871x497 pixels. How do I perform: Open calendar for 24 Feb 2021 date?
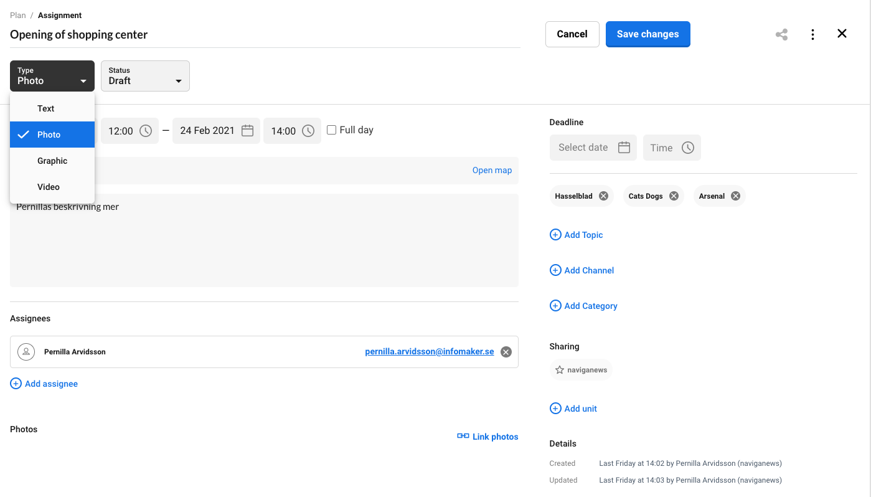click(x=247, y=131)
